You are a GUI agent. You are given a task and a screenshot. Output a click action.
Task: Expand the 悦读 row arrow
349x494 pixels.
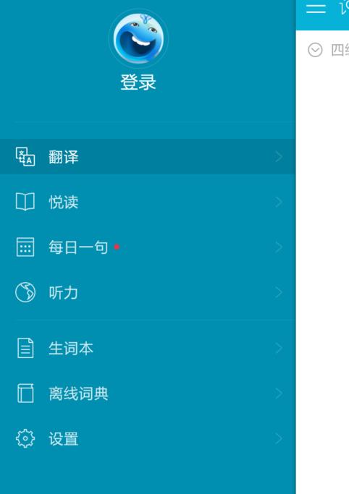pyautogui.click(x=278, y=202)
